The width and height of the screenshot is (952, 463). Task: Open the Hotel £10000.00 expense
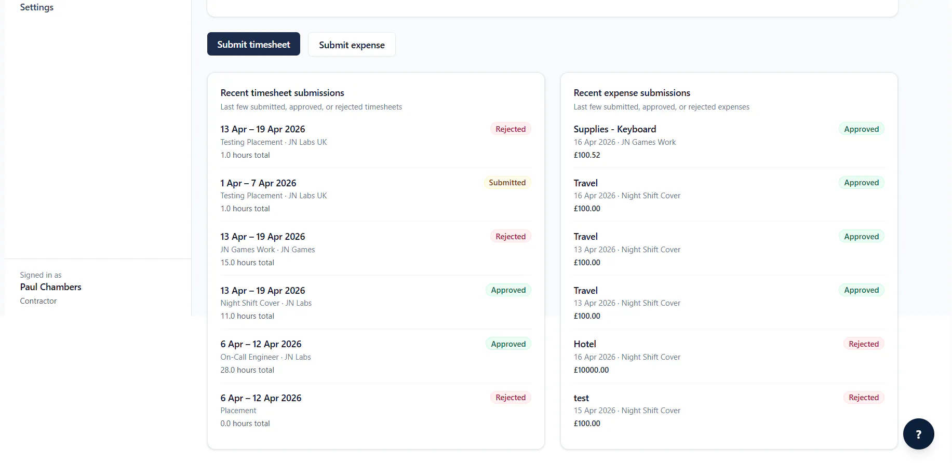click(729, 357)
